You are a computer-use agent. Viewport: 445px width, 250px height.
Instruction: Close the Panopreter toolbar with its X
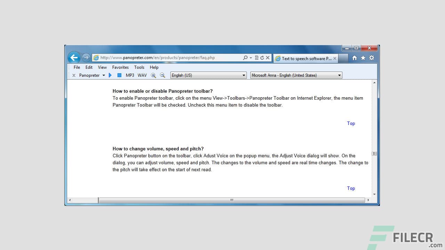pyautogui.click(x=74, y=75)
